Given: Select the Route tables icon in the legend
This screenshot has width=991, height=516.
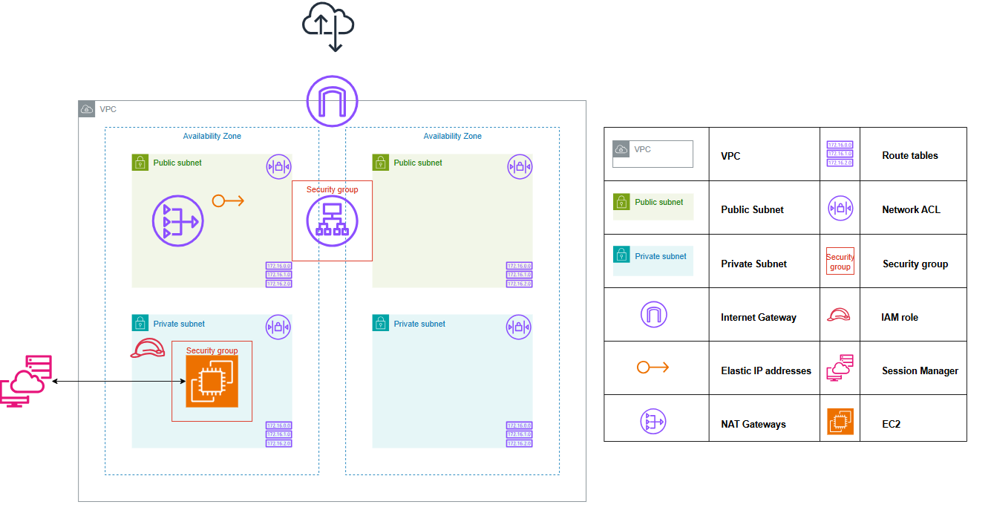Looking at the screenshot, I should coord(840,154).
